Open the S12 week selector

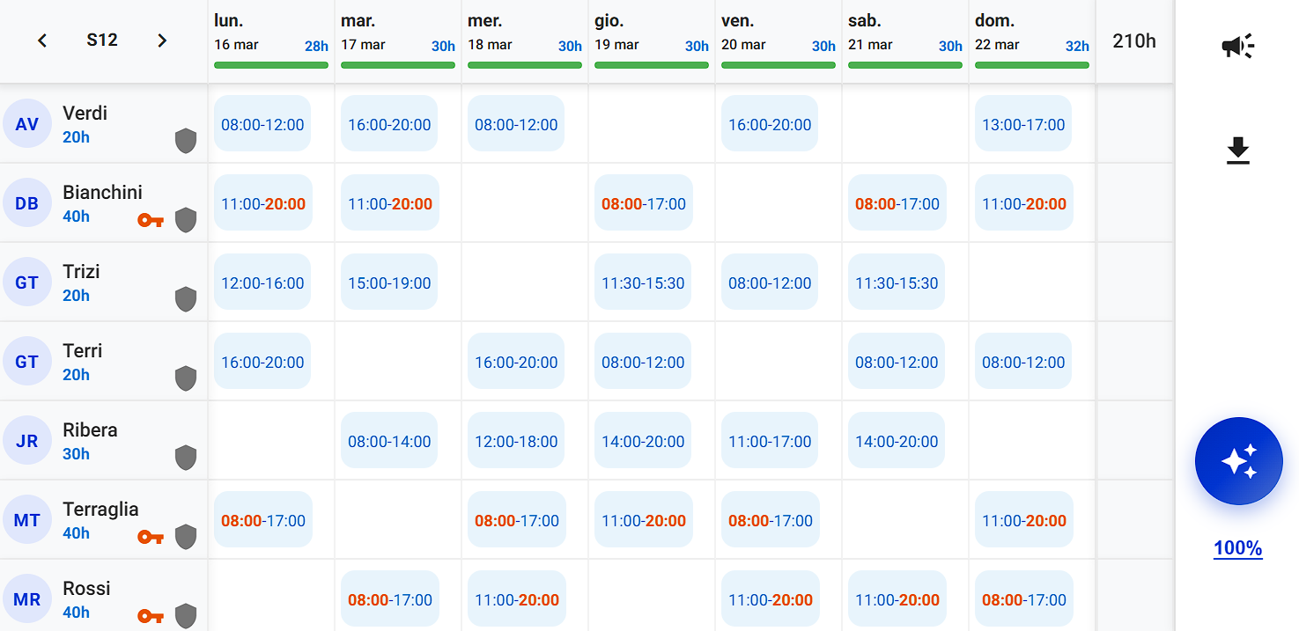pyautogui.click(x=102, y=40)
